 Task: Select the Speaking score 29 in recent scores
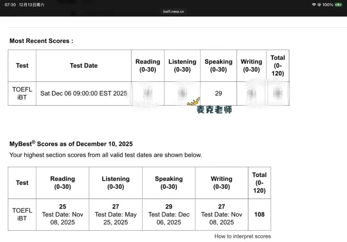(218, 93)
